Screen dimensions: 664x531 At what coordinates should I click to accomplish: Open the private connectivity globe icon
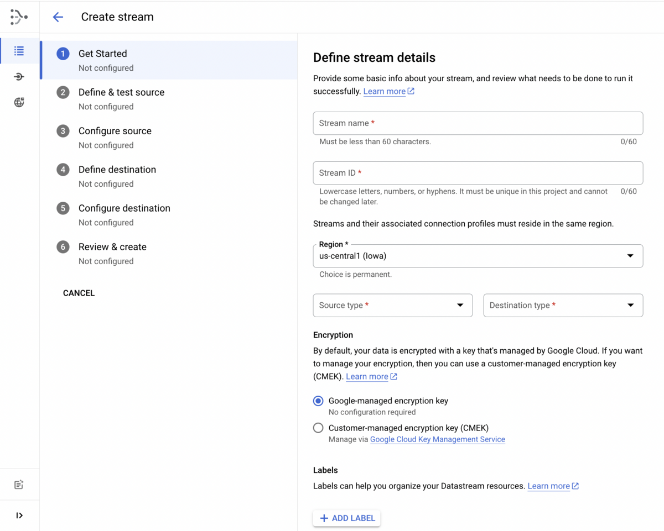click(19, 102)
